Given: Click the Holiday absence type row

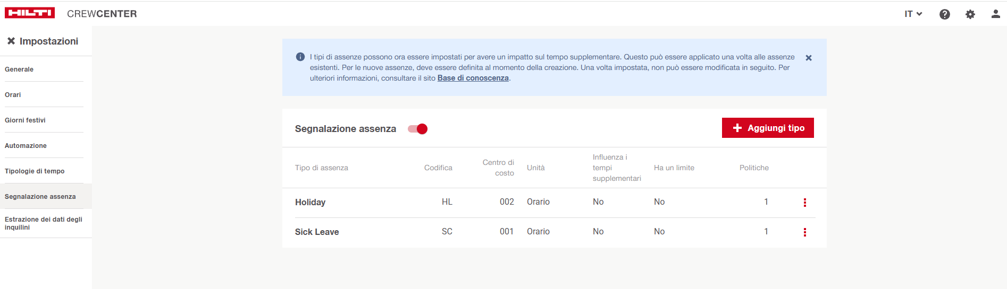Looking at the screenshot, I should [311, 203].
